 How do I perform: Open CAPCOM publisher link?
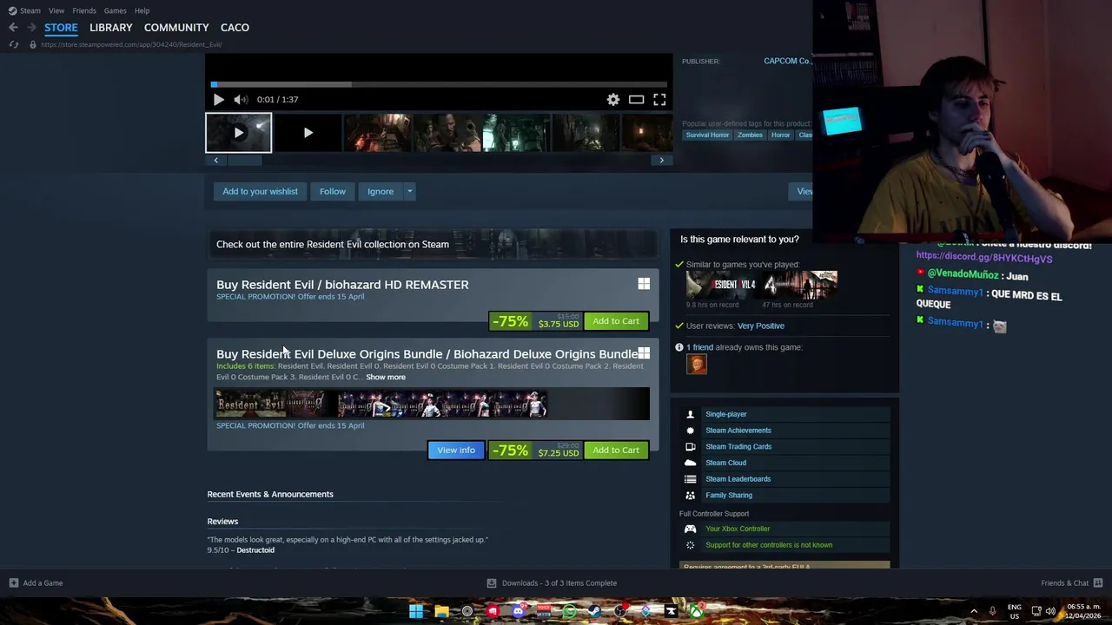click(x=787, y=61)
